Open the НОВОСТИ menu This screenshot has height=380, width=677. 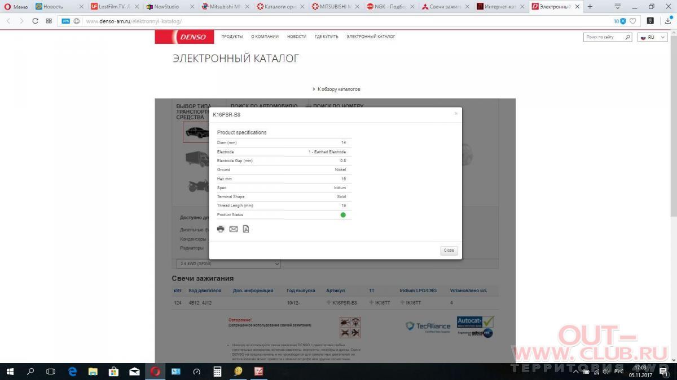pos(297,37)
